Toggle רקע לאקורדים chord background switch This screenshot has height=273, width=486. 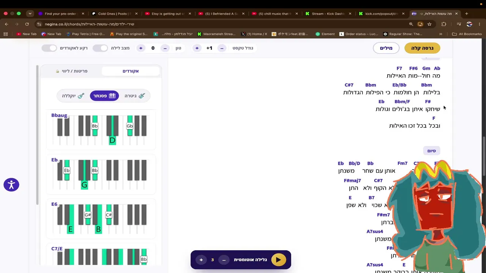click(49, 48)
